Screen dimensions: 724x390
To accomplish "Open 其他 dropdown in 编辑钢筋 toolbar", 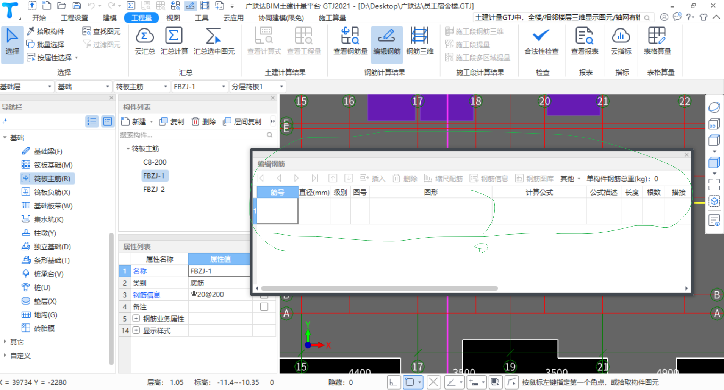I will click(570, 178).
